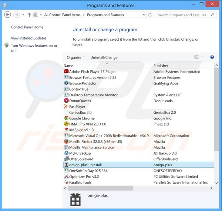Screen dimensions: 222x211
Task: Click the Parallels Tools icon
Action: click(66, 182)
